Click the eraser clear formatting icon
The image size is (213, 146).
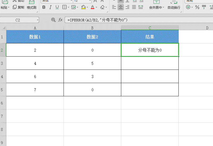point(102,7)
